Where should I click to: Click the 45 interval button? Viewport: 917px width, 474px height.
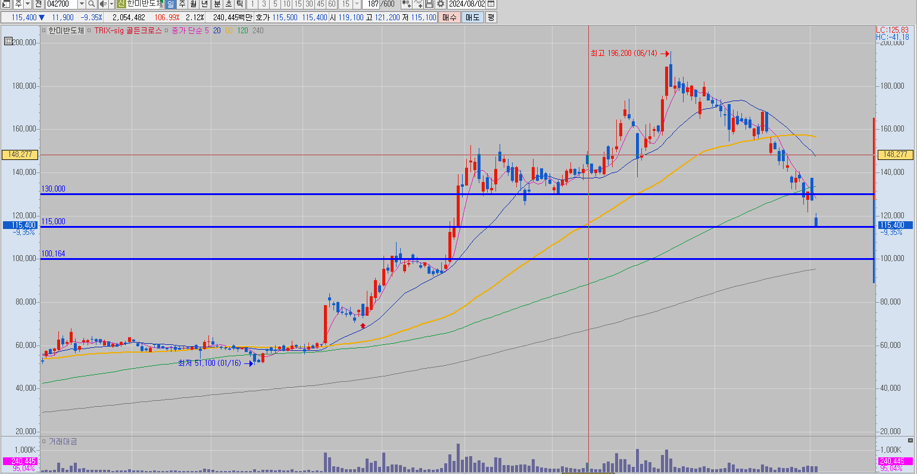320,4
